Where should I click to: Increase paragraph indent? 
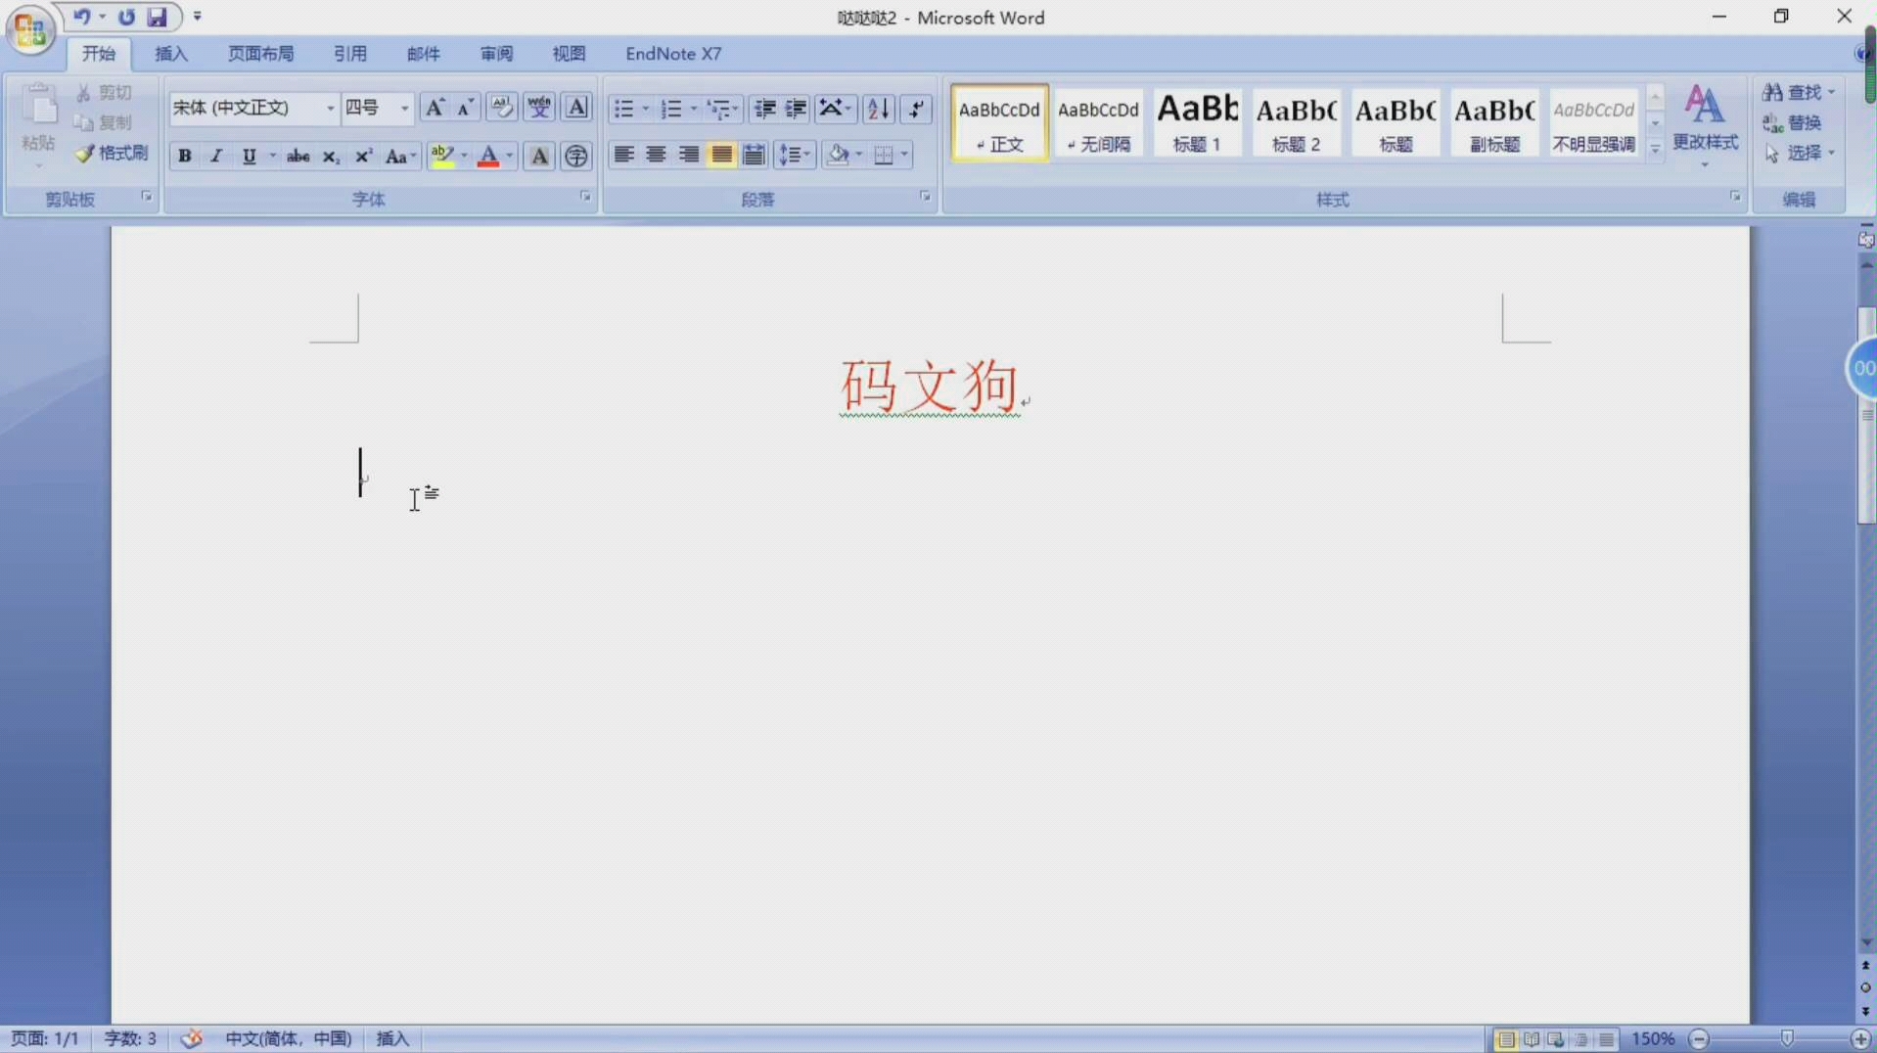pos(797,108)
